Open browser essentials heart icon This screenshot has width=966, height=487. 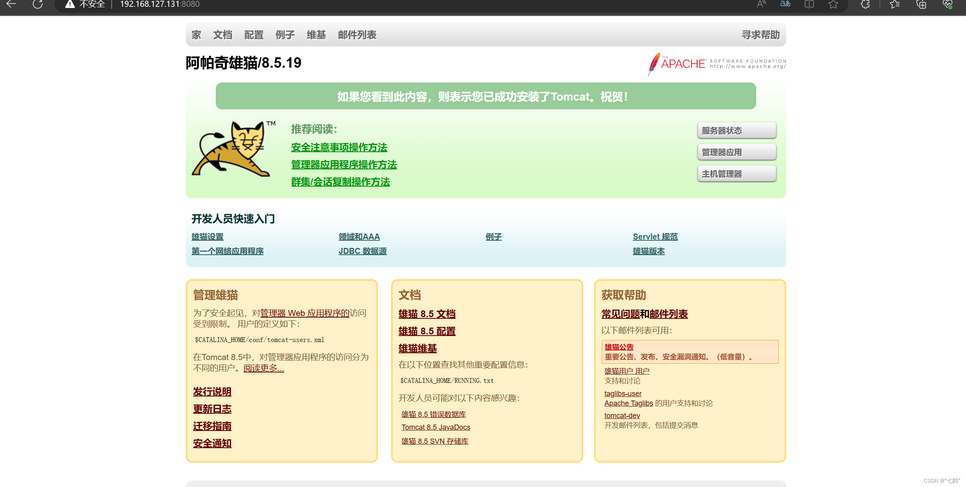[x=947, y=4]
